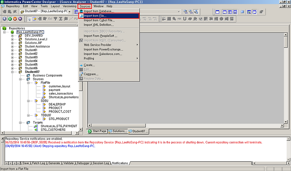Click the last of three adjacent database-link icons
Viewport: 291px width, 171px height.
[196, 12]
